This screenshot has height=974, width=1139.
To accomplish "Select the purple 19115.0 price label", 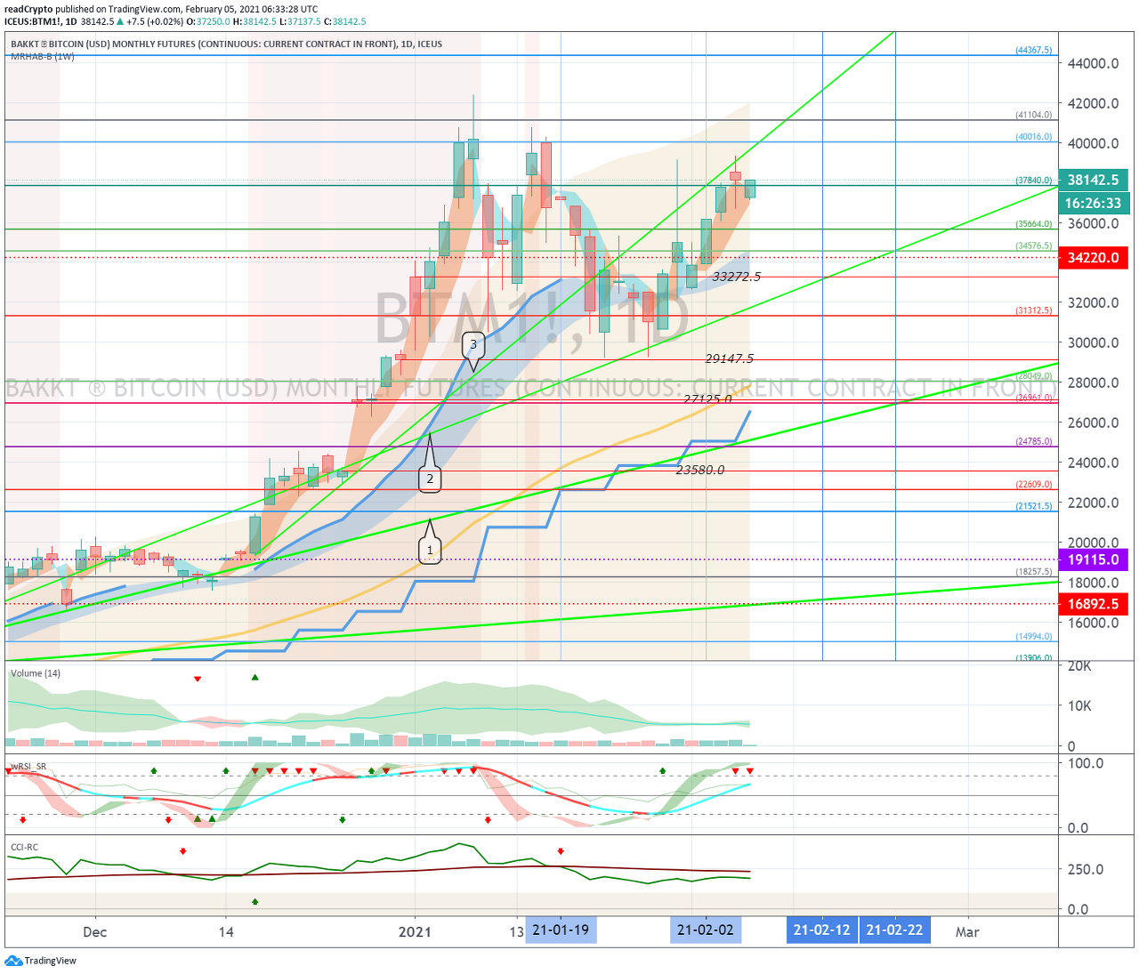I will pos(1094,560).
